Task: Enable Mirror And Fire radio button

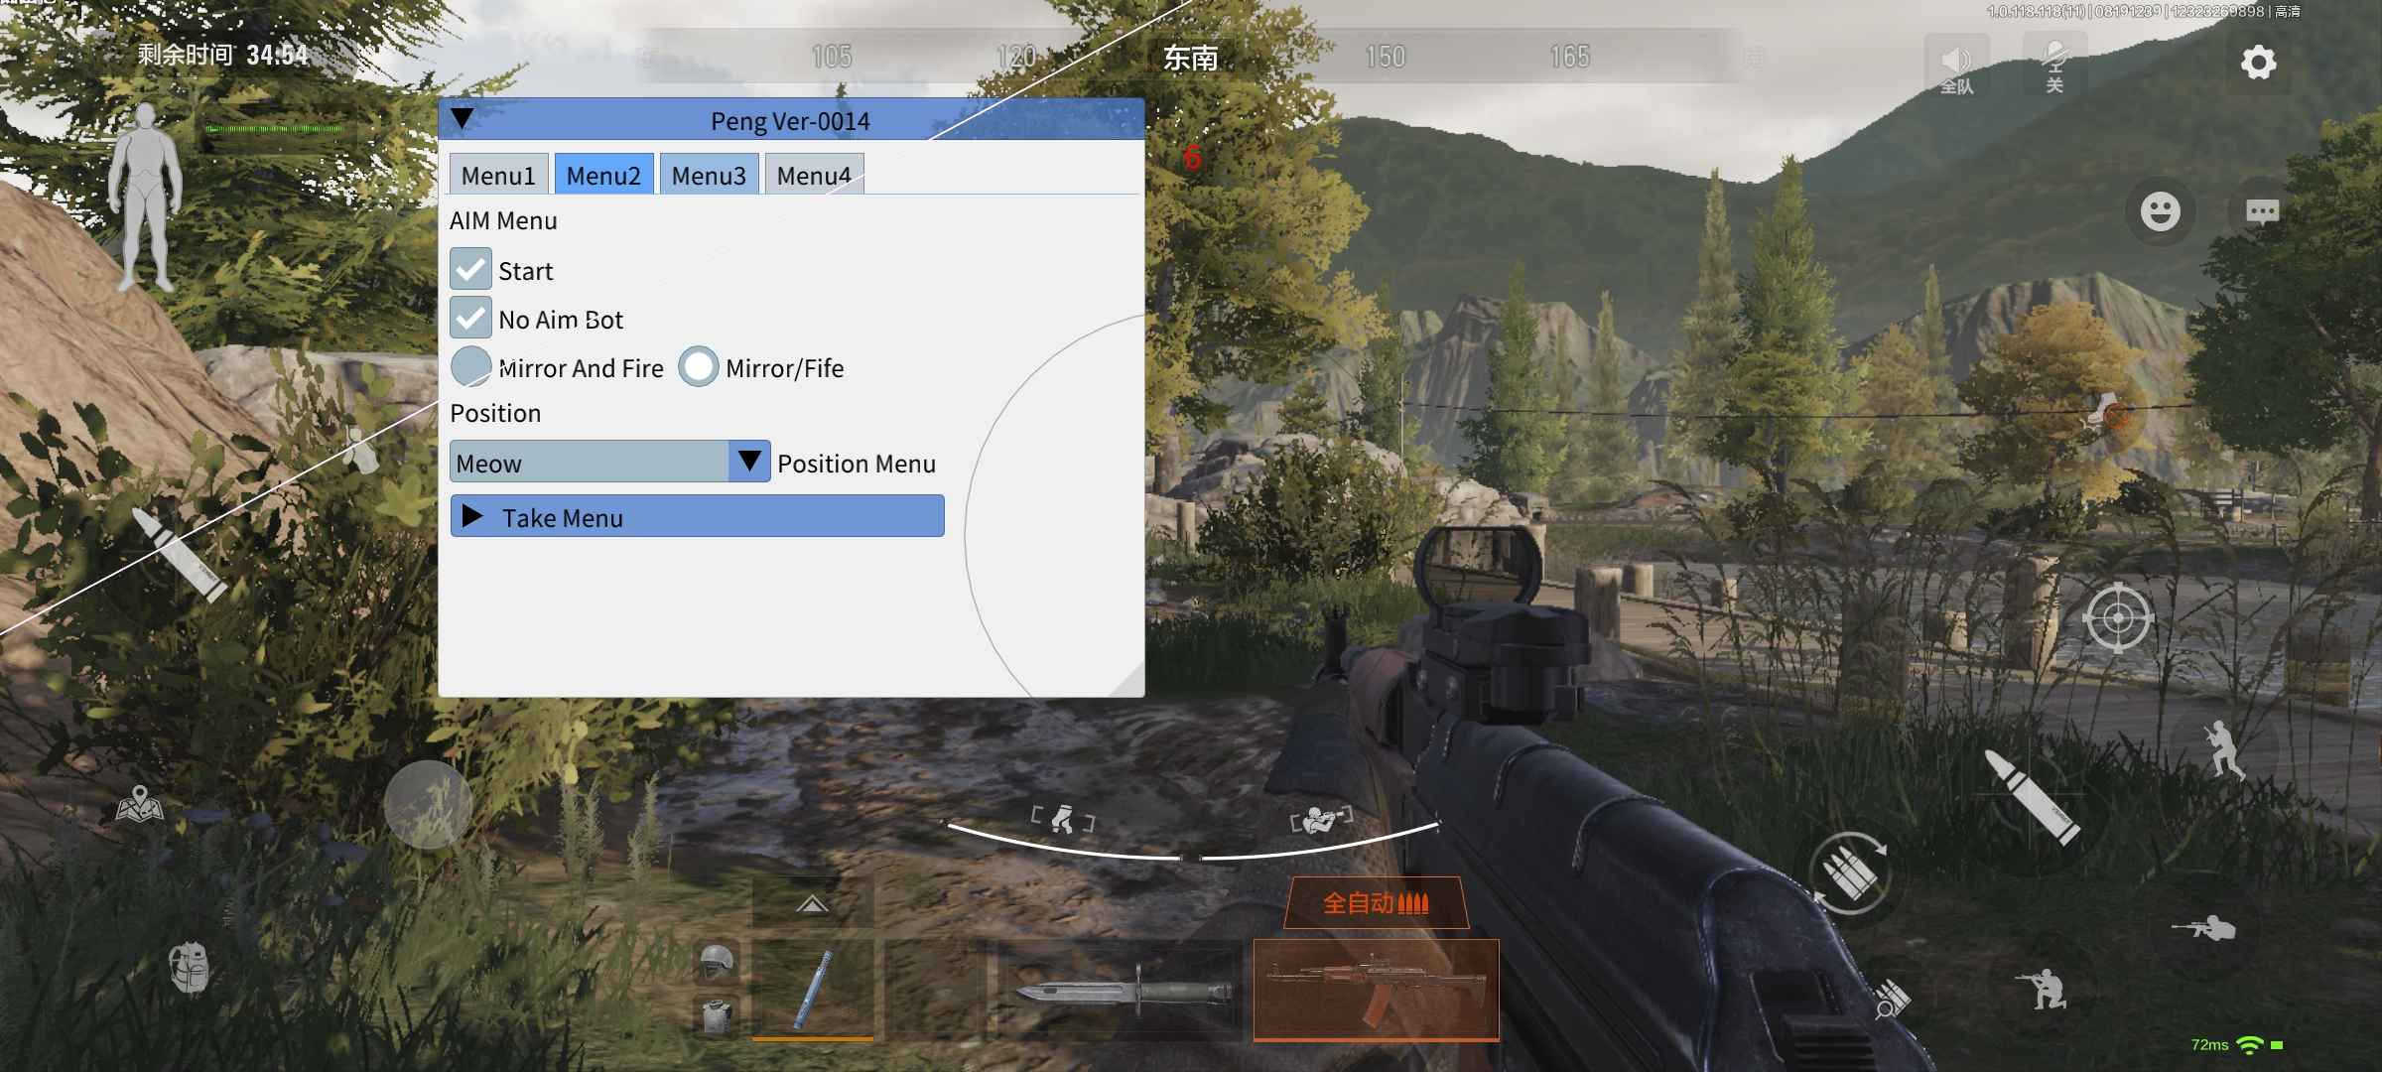Action: click(470, 366)
